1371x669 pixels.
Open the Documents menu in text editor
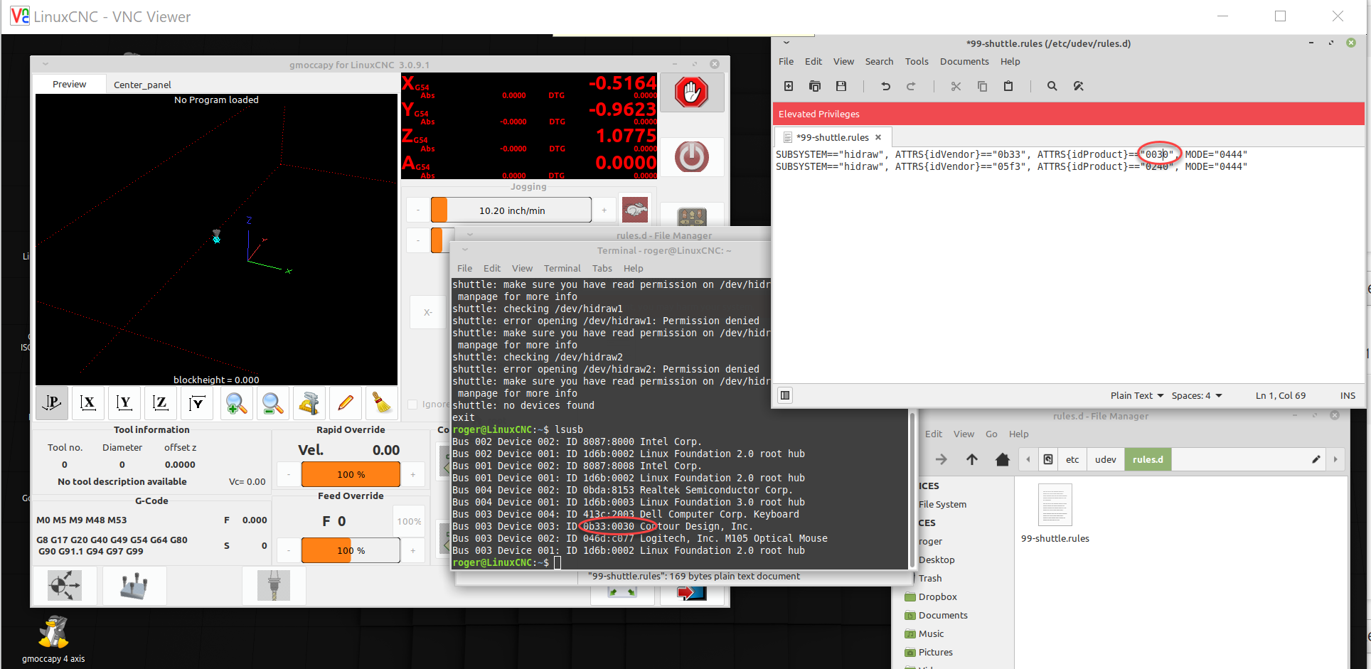[964, 62]
